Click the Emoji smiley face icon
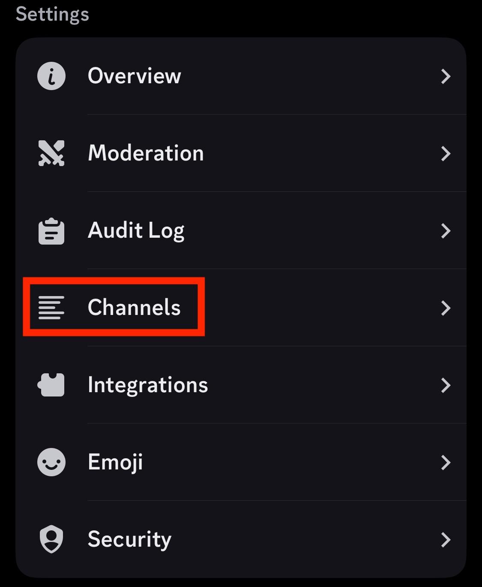The image size is (482, 587). tap(51, 462)
